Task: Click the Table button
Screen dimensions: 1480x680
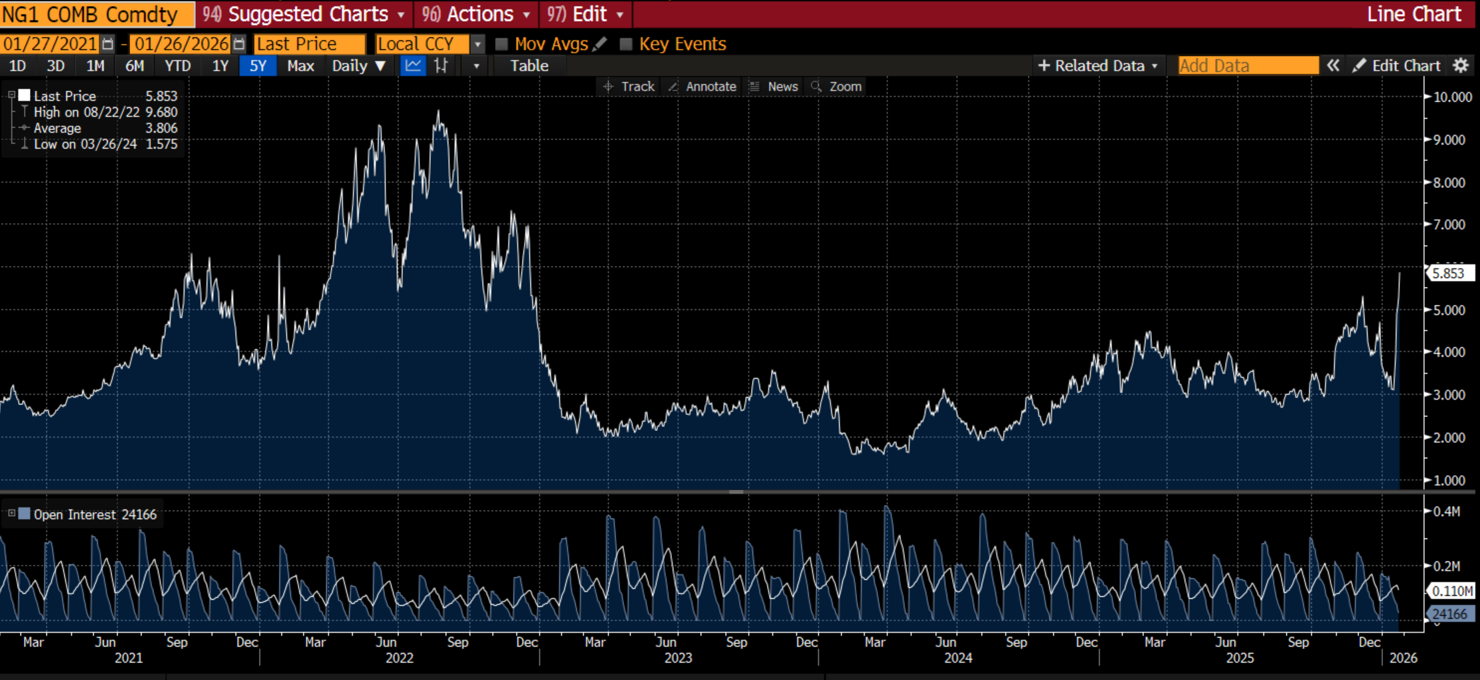Action: 529,66
